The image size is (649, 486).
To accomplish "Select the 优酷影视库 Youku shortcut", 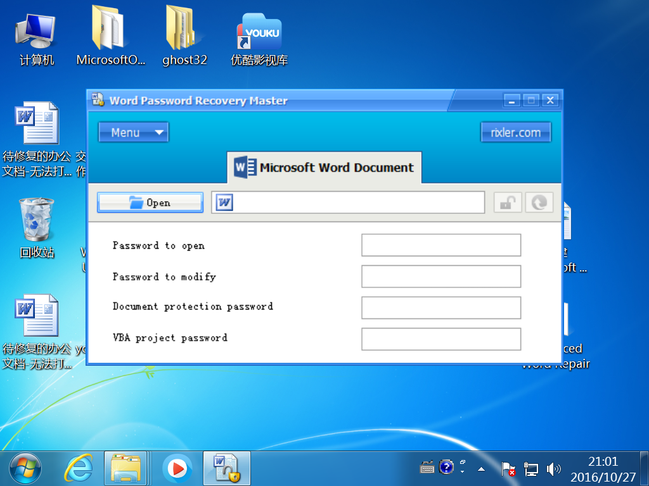I will [259, 40].
